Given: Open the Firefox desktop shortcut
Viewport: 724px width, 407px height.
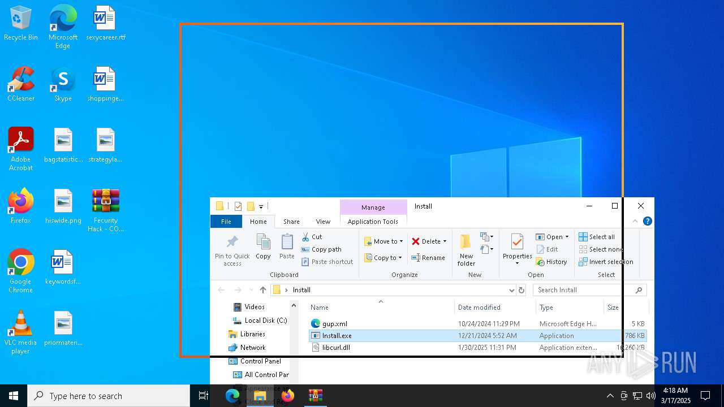Looking at the screenshot, I should 21,207.
